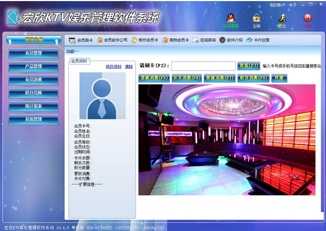Open 制作会员卡 toolbar item
Viewport: 326px width, 231px height.
144,40
